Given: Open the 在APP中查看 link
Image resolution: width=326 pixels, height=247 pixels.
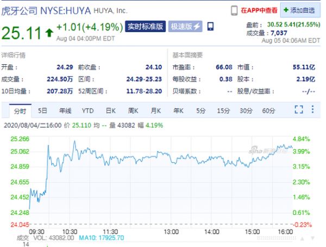Looking at the screenshot, I should tap(259, 10).
